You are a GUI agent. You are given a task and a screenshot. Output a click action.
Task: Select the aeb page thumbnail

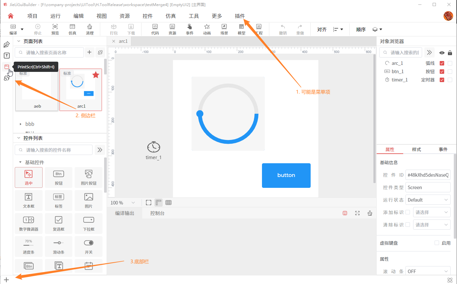click(37, 90)
